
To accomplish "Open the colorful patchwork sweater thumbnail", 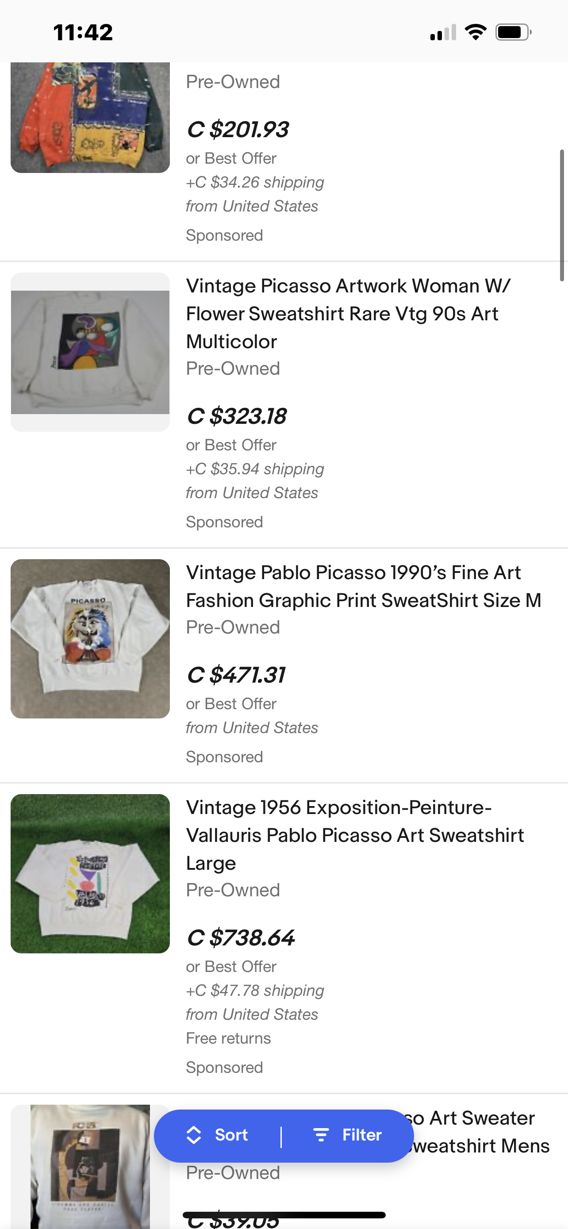I will (90, 117).
